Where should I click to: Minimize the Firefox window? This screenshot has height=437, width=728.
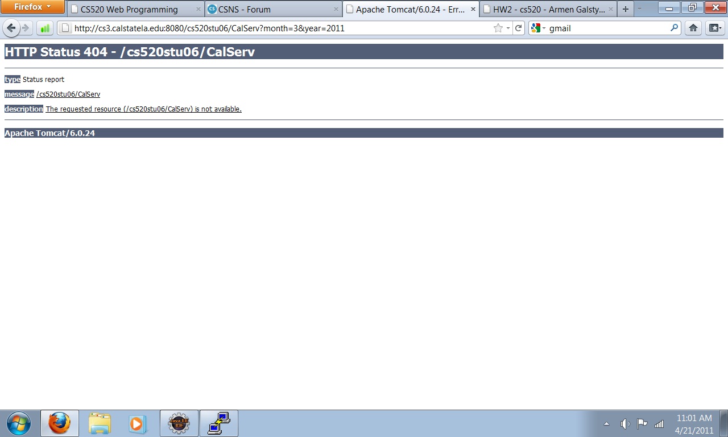click(669, 7)
